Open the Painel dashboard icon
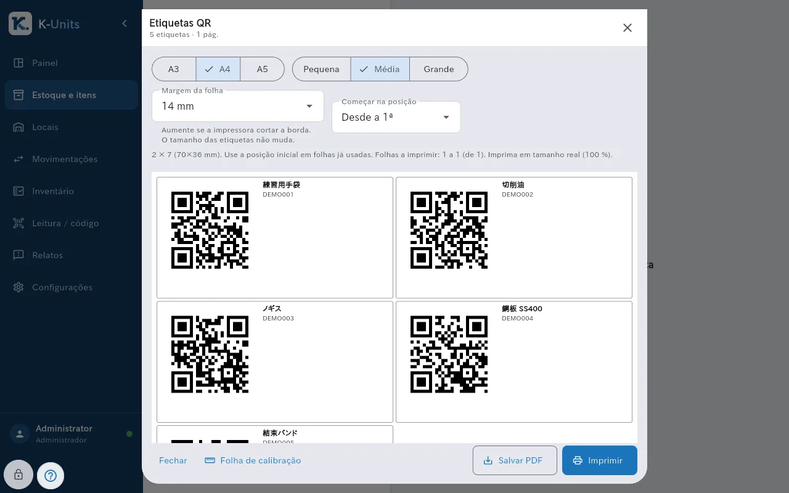The height and width of the screenshot is (493, 789). coord(18,63)
